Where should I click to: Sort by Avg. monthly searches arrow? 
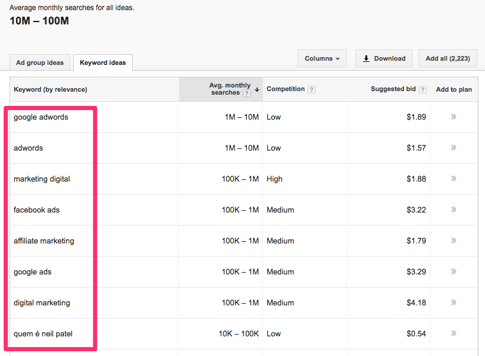coord(257,90)
